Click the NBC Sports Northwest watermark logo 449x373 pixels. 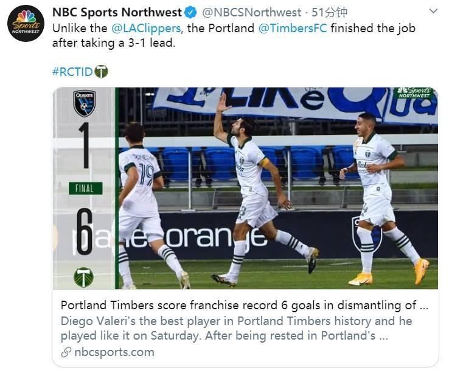414,93
